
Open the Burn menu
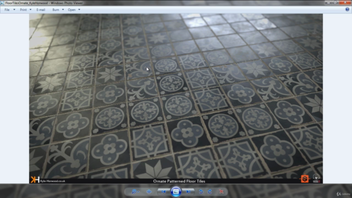click(x=56, y=10)
